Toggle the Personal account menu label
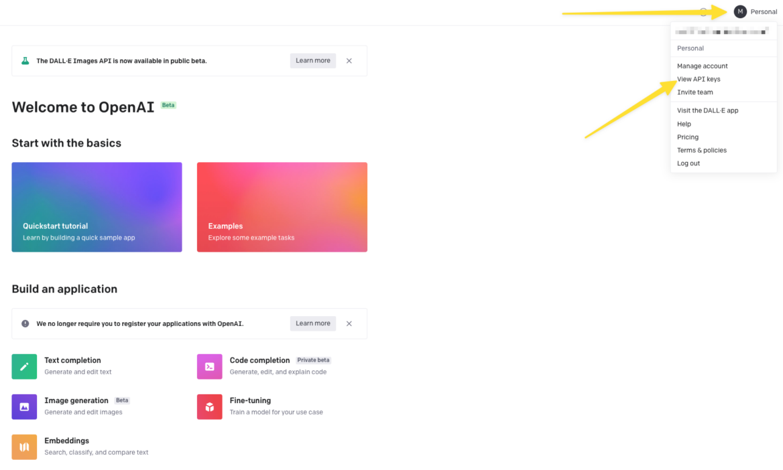Viewport: 783px width, 470px height. (764, 11)
